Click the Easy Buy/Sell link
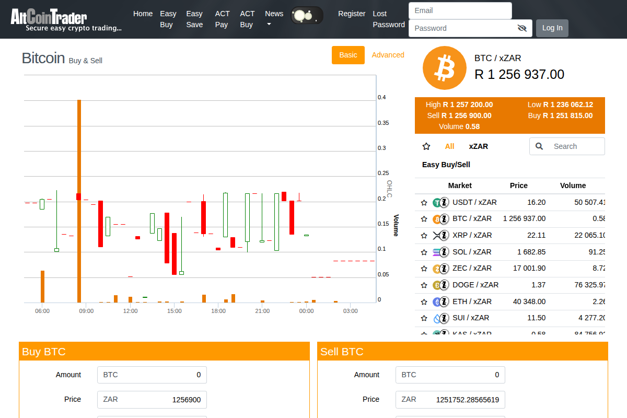The height and width of the screenshot is (418, 627). point(446,165)
